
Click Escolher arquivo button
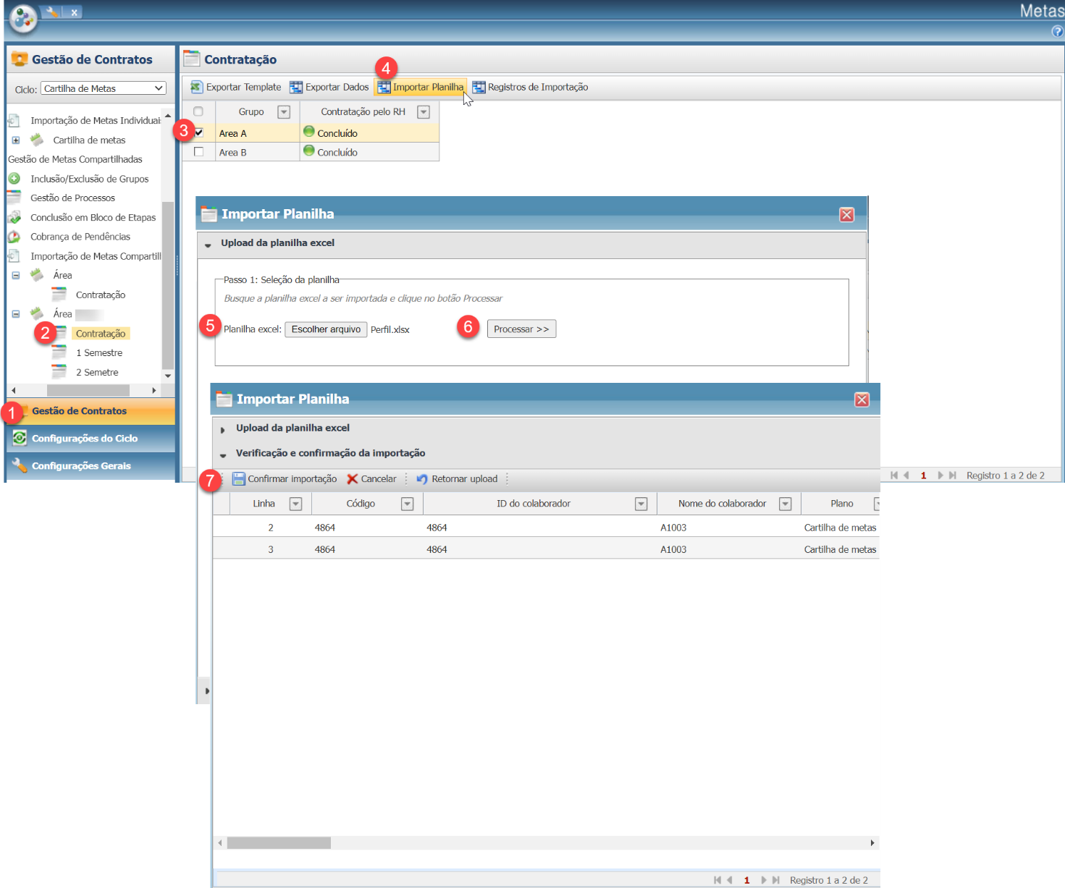click(x=326, y=329)
